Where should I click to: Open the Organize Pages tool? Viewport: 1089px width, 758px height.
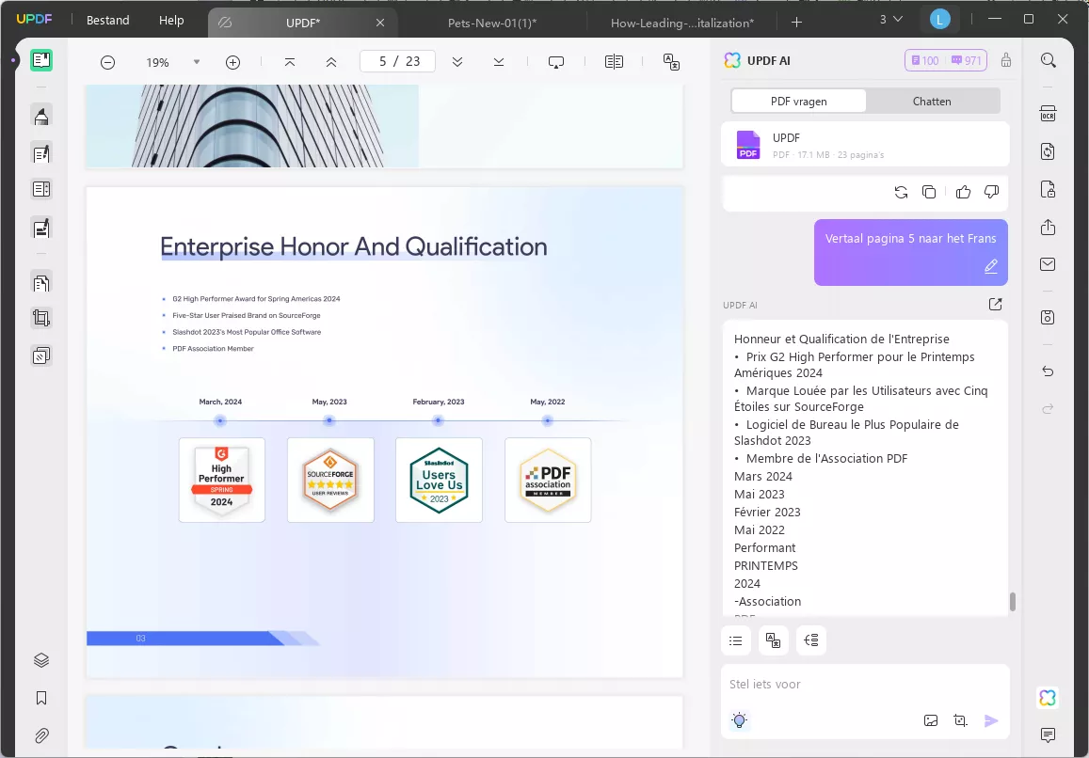tap(41, 283)
